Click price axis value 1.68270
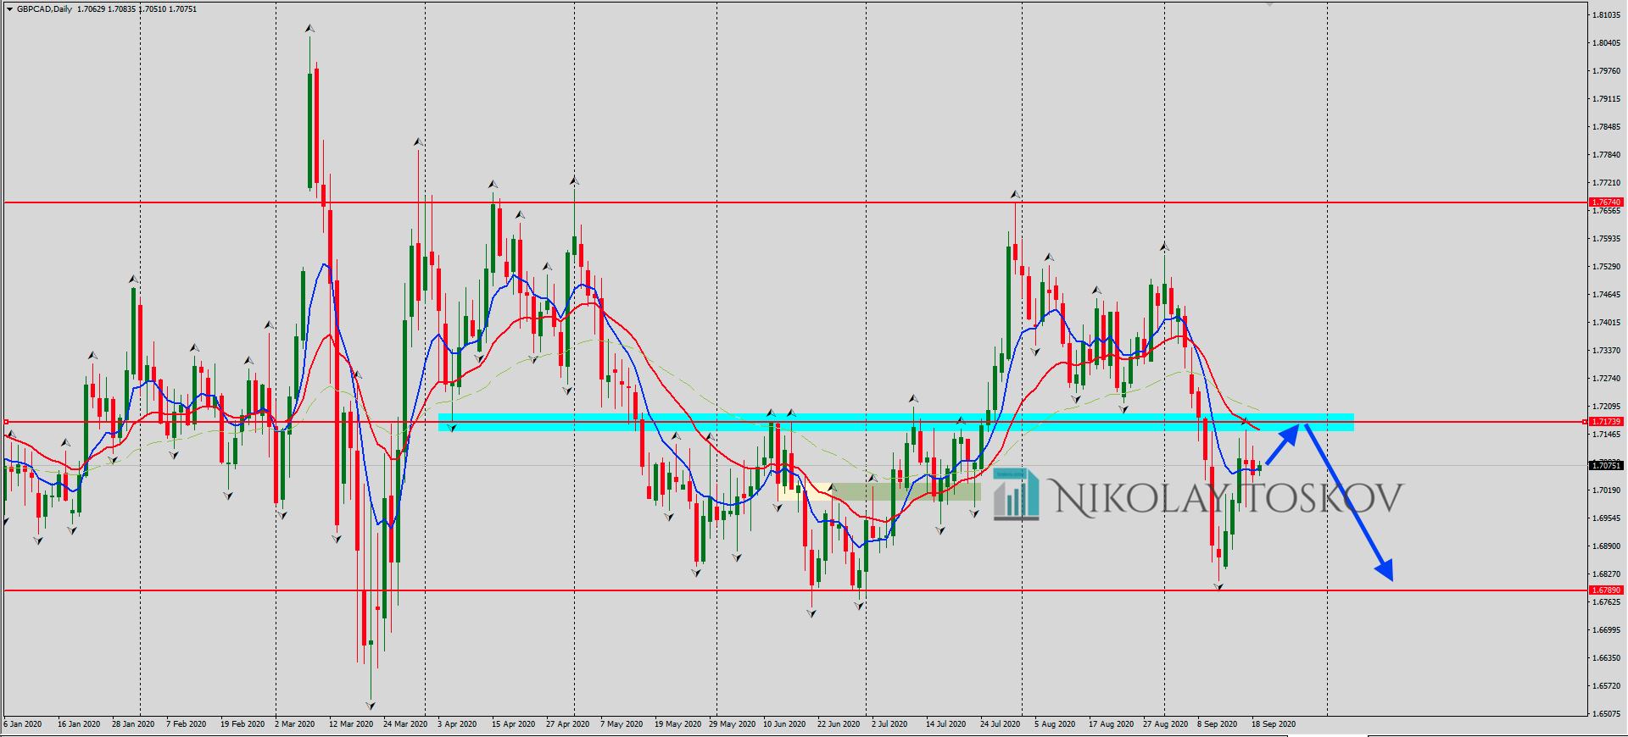The image size is (1628, 737). point(1606,574)
